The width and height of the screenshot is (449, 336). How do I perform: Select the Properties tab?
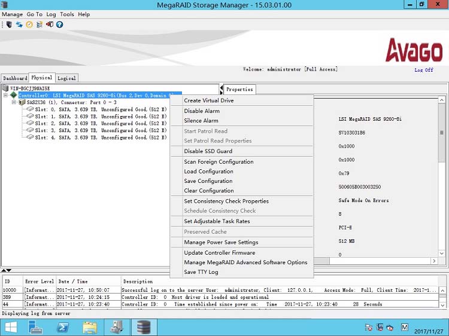click(x=239, y=89)
